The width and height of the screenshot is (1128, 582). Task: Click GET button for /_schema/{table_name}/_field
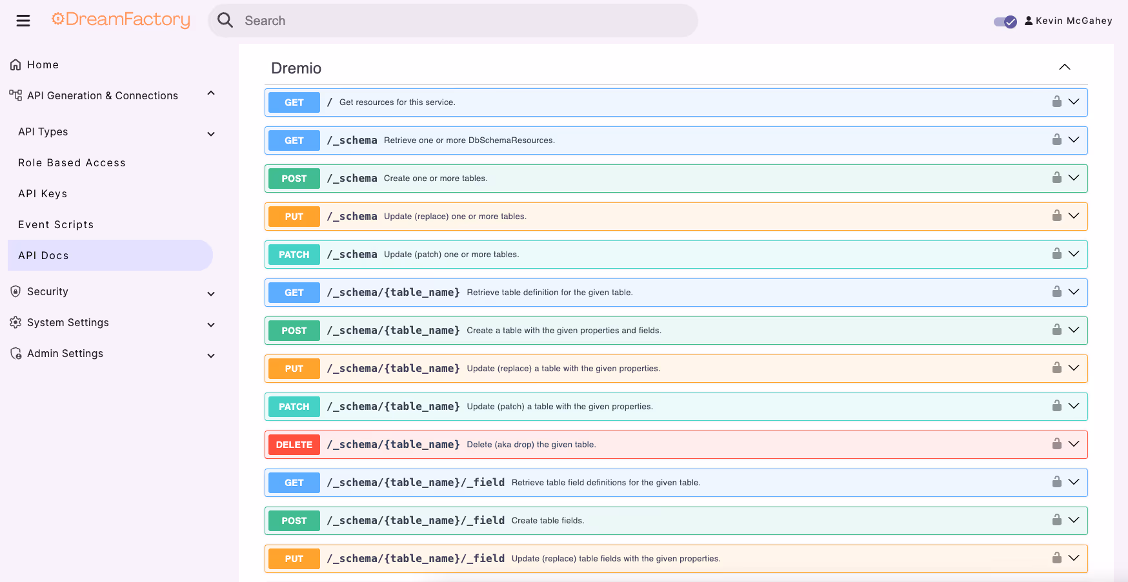(x=294, y=483)
